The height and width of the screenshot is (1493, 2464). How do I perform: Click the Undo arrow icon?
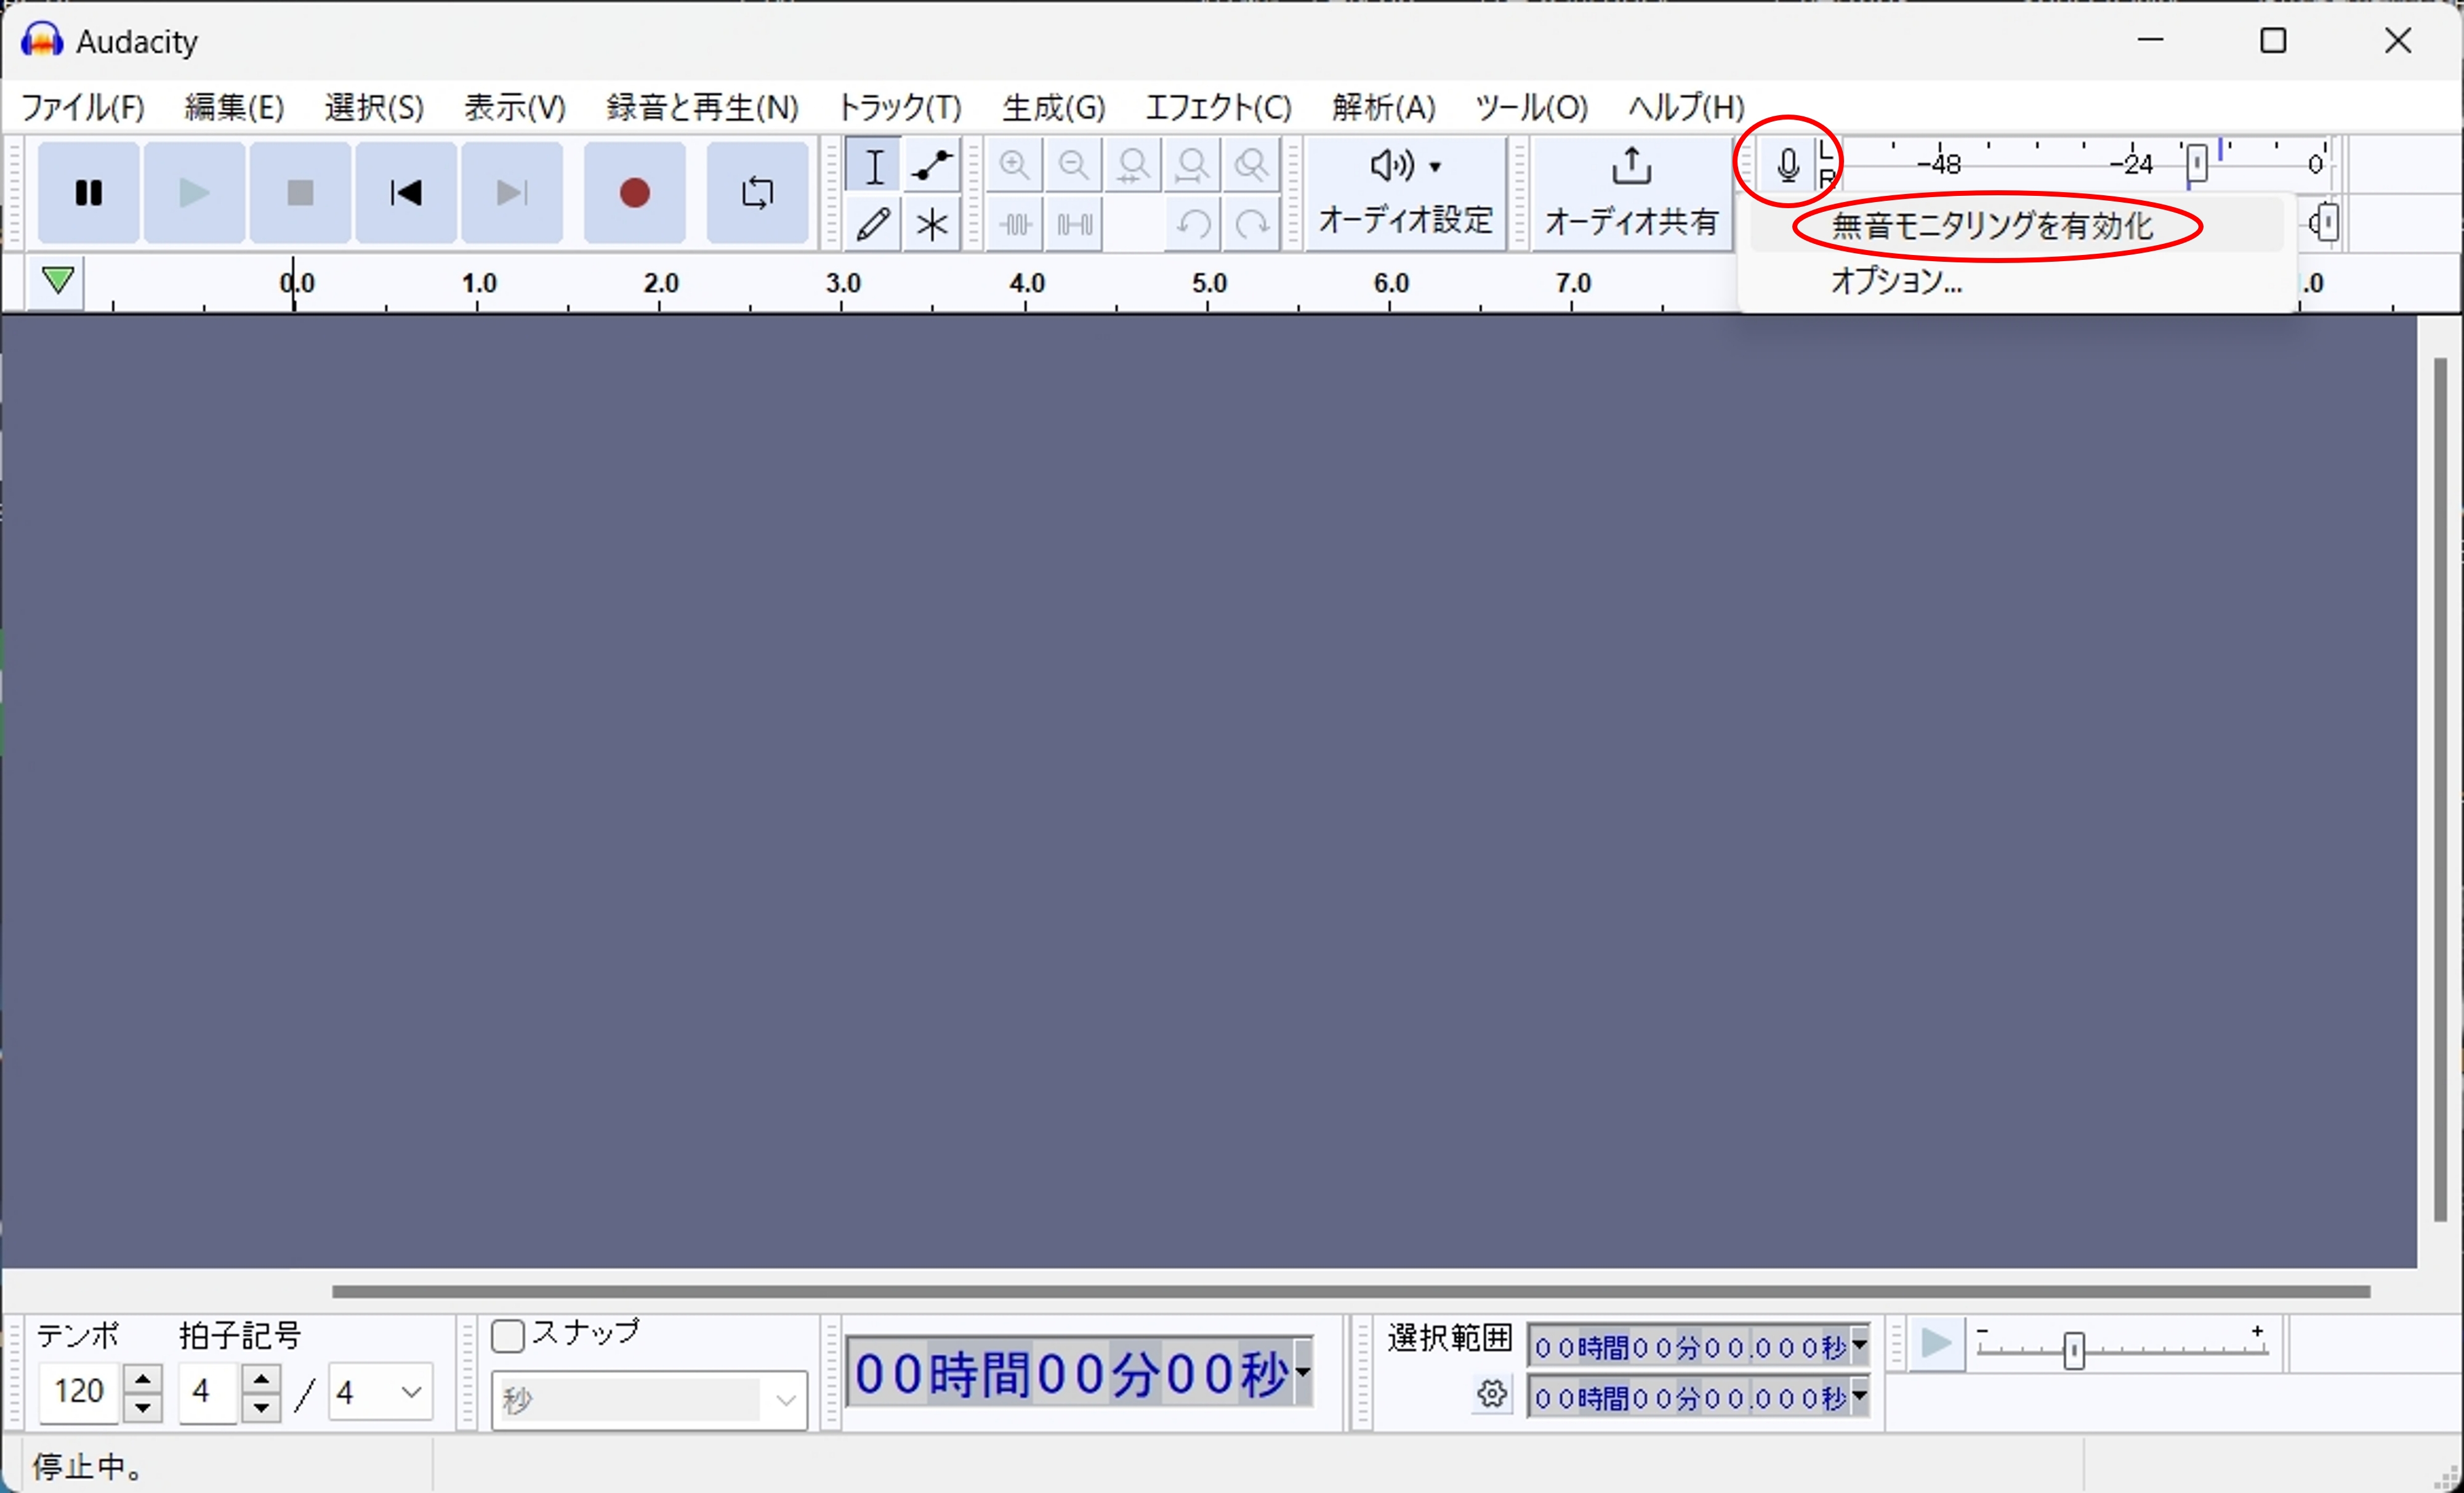pos(1192,223)
